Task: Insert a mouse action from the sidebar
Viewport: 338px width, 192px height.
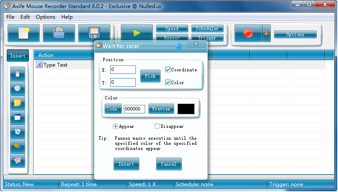Action: 17,74
